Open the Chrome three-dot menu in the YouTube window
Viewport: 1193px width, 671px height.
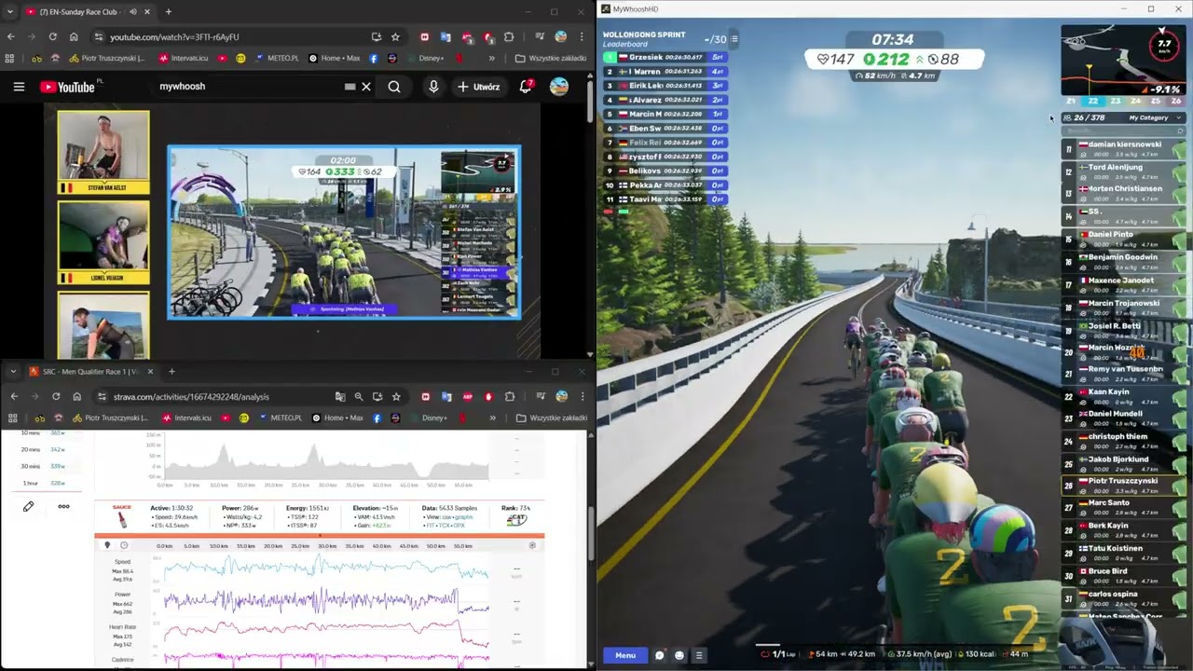(x=582, y=37)
